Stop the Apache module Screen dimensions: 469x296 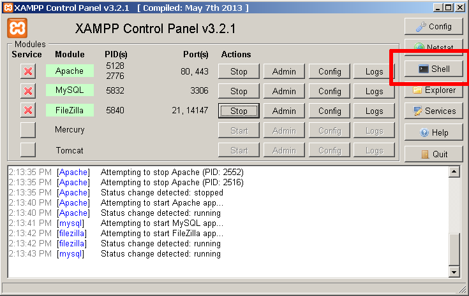coord(239,71)
